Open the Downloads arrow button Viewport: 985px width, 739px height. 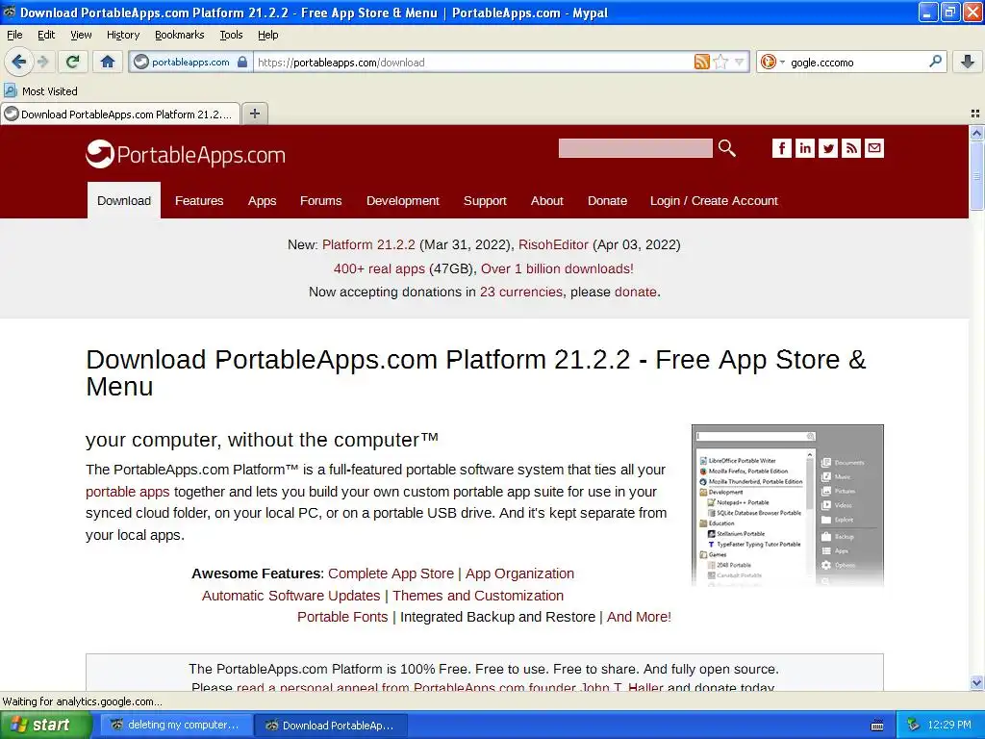[968, 62]
